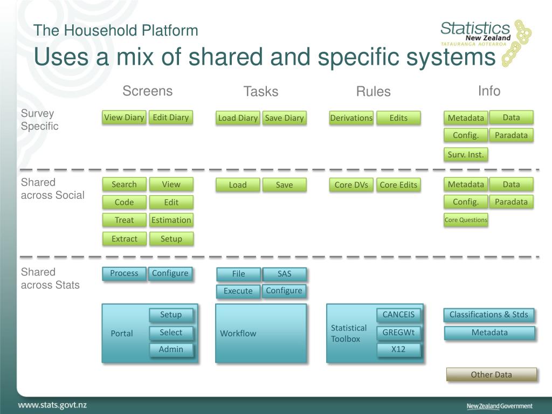Click the Treat screen box
This screenshot has height=414, width=552.
pyautogui.click(x=124, y=220)
